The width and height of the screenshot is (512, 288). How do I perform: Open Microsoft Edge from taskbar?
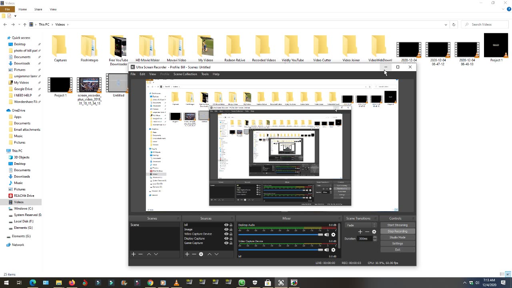tap(32, 283)
